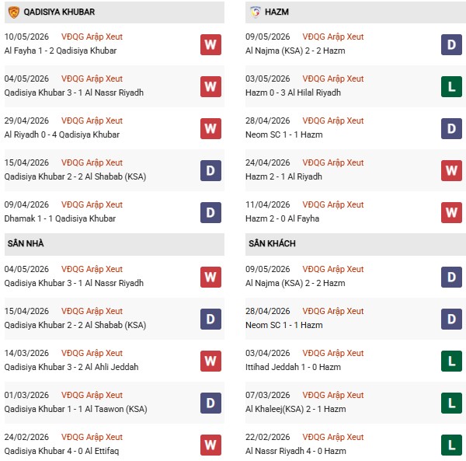Click the Hazm team crest icon

(255, 12)
